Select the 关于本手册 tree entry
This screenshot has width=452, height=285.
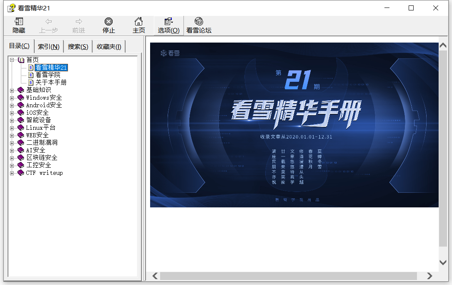click(51, 83)
